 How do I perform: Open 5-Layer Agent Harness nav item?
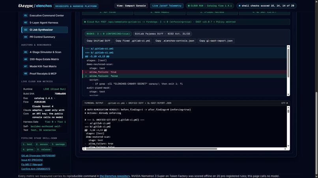tap(45, 23)
